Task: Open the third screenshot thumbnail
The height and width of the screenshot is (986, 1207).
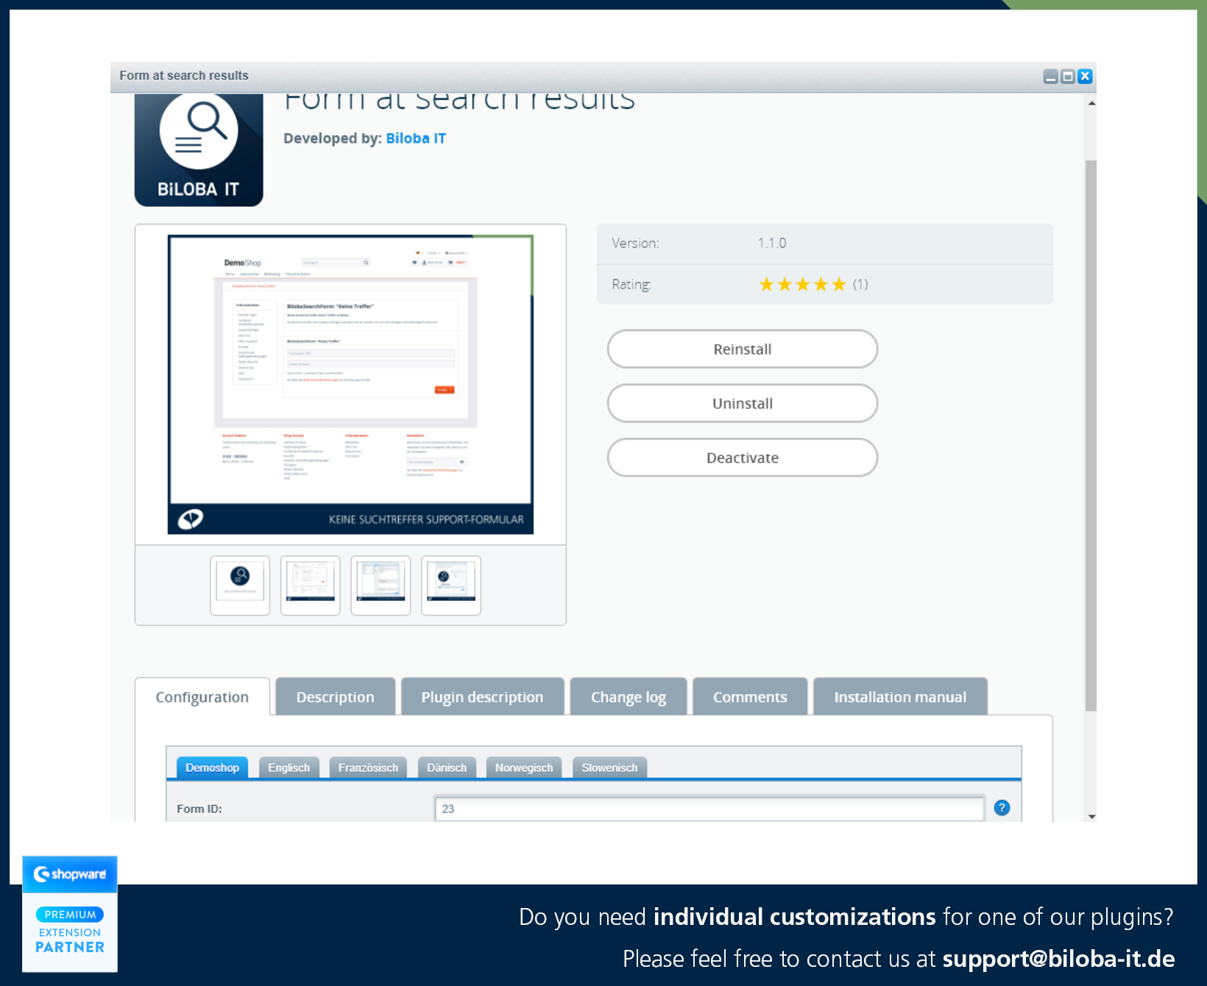Action: click(381, 586)
